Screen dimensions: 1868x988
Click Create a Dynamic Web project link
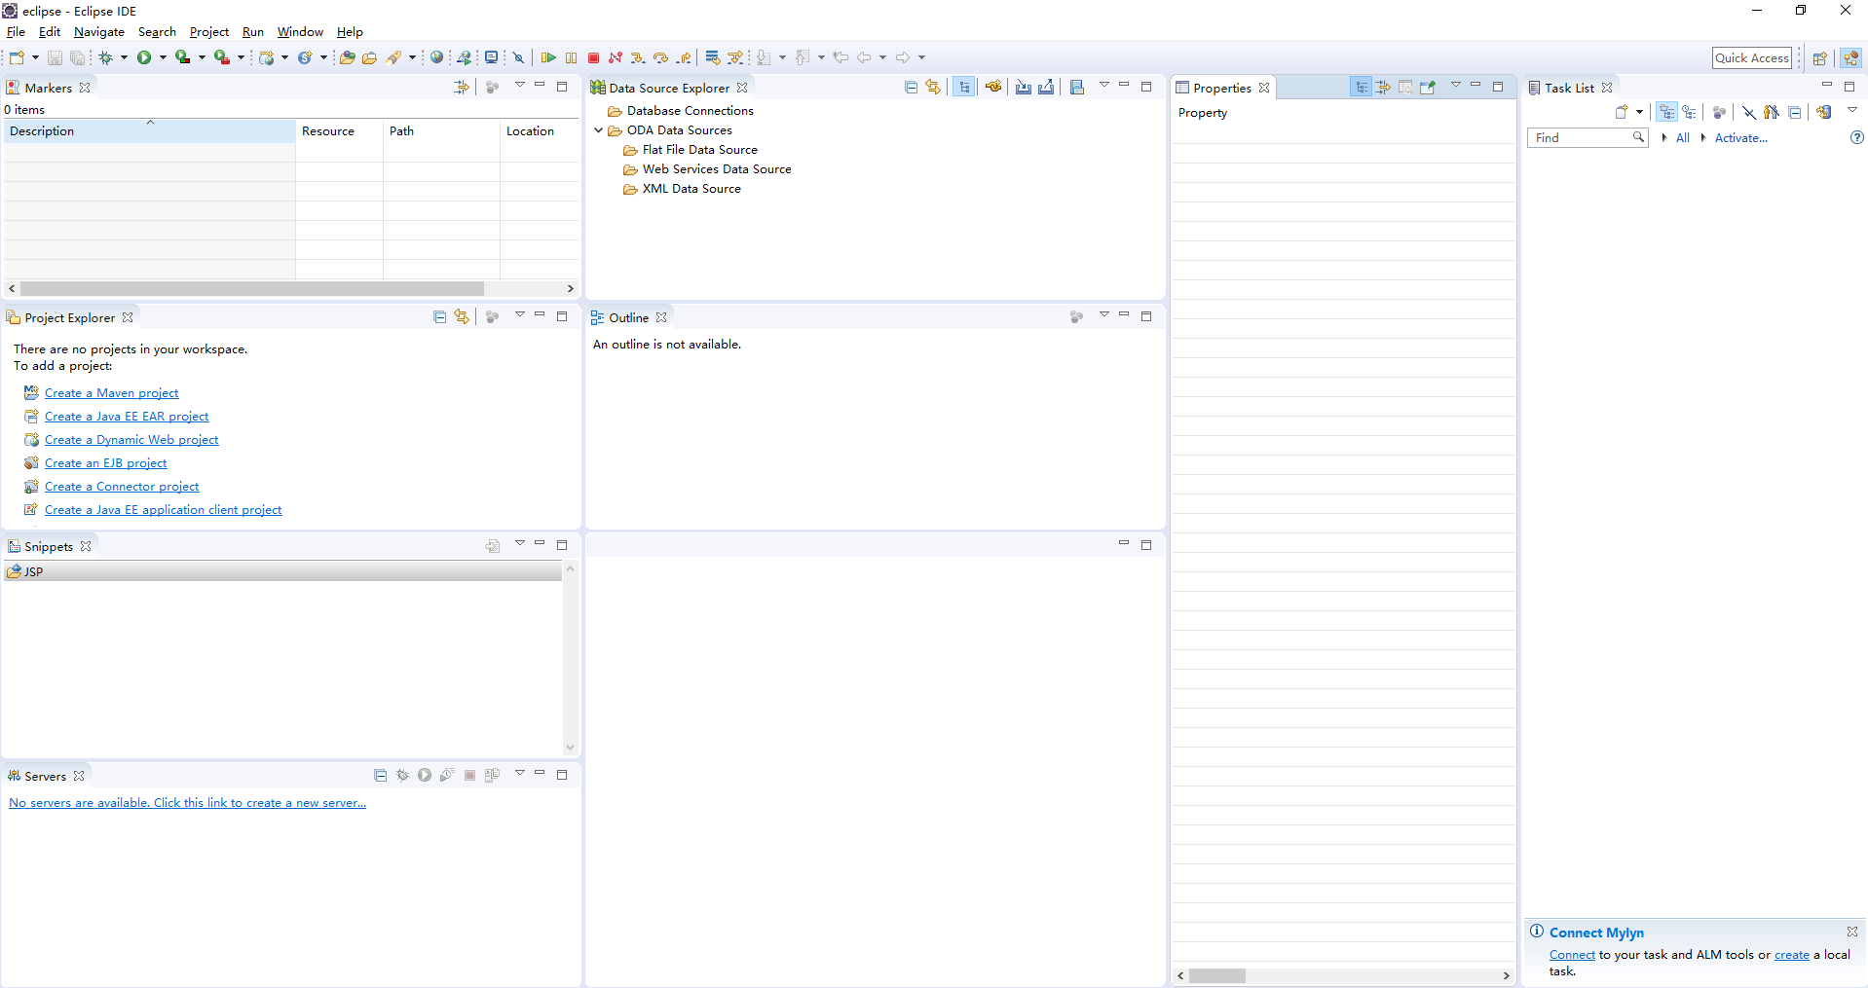(x=131, y=440)
